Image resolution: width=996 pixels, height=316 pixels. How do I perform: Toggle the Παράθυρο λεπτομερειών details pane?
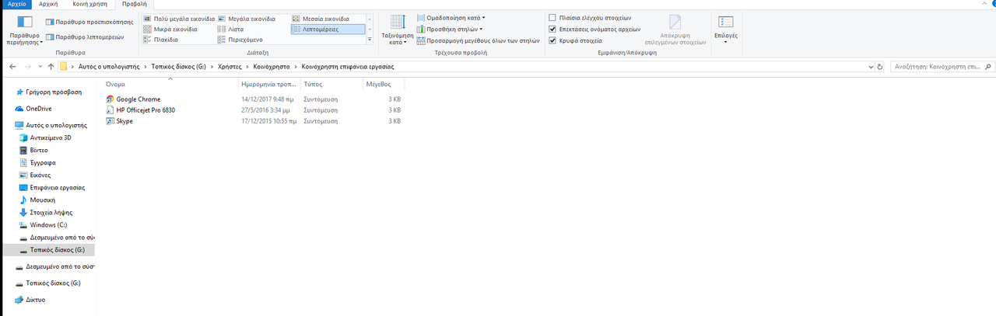(x=86, y=36)
